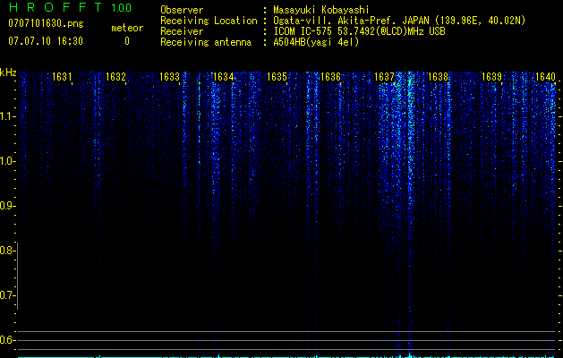Click the Observer field label
Image resolution: width=563 pixels, height=358 pixels.
182,10
